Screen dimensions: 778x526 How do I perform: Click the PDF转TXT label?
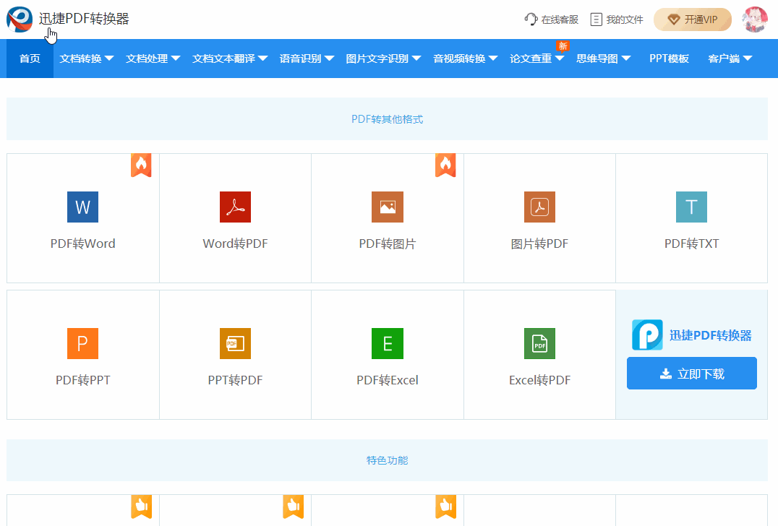click(692, 243)
